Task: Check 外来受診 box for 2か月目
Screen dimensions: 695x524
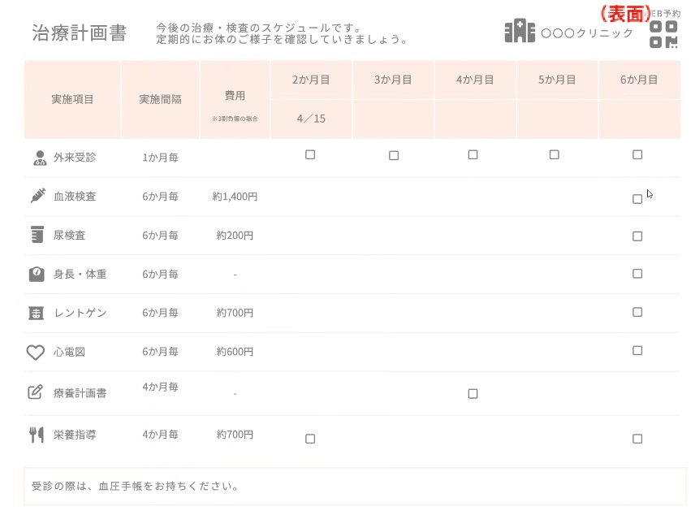Action: tap(310, 155)
